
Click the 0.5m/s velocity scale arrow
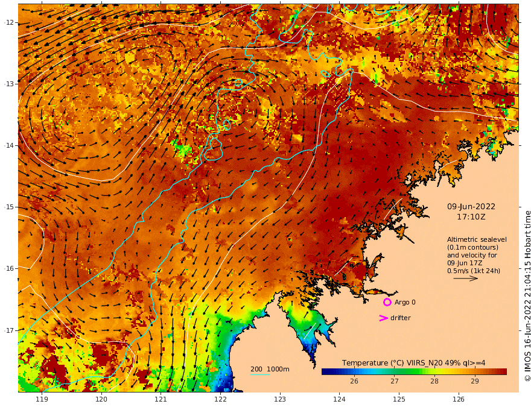coord(465,279)
